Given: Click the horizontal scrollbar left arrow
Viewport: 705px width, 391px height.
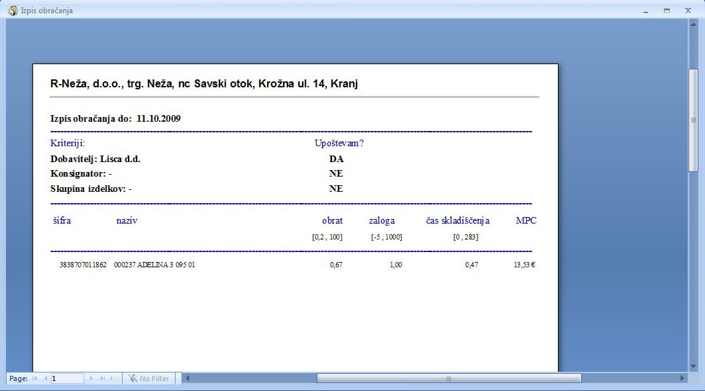Looking at the screenshot, I should pyautogui.click(x=188, y=378).
